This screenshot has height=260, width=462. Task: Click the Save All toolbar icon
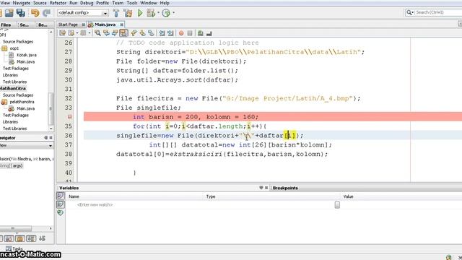(x=21, y=13)
